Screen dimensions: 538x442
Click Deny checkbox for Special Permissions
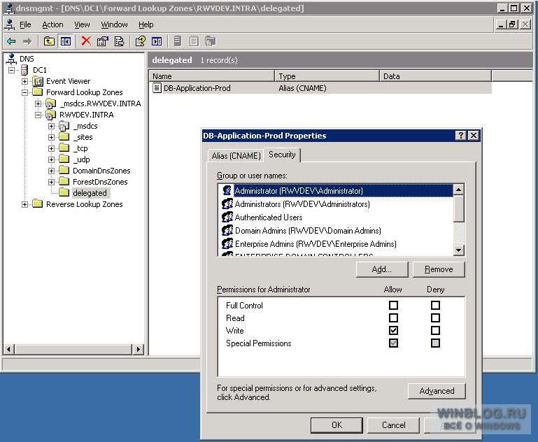(x=435, y=343)
